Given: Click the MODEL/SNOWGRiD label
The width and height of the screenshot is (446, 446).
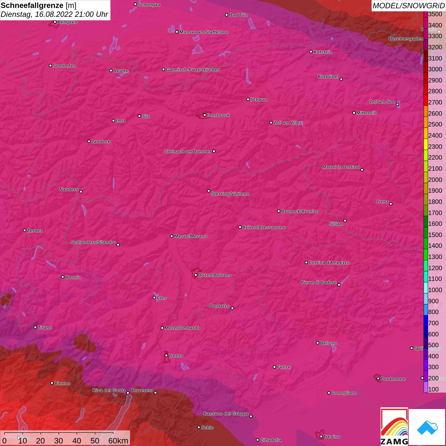Looking at the screenshot, I should tap(408, 6).
